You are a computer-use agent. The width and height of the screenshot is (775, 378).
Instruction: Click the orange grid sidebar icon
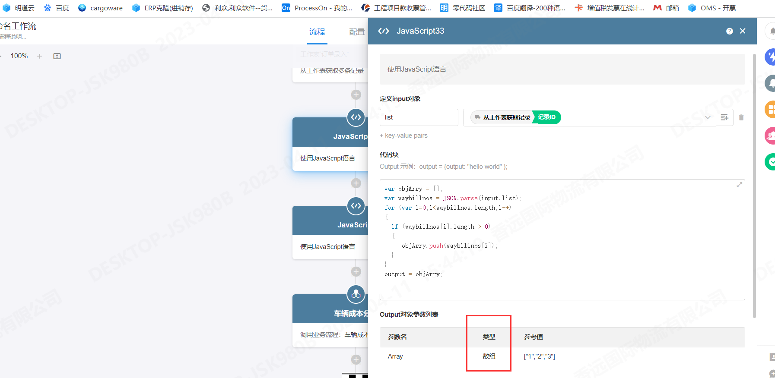coord(771,109)
